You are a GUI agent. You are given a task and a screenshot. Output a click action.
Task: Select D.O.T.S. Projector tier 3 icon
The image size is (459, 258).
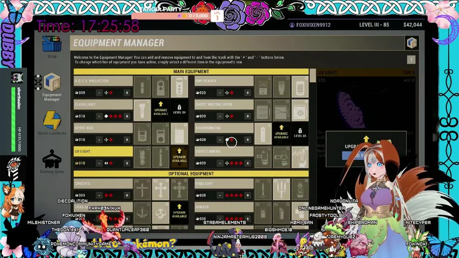(x=179, y=87)
